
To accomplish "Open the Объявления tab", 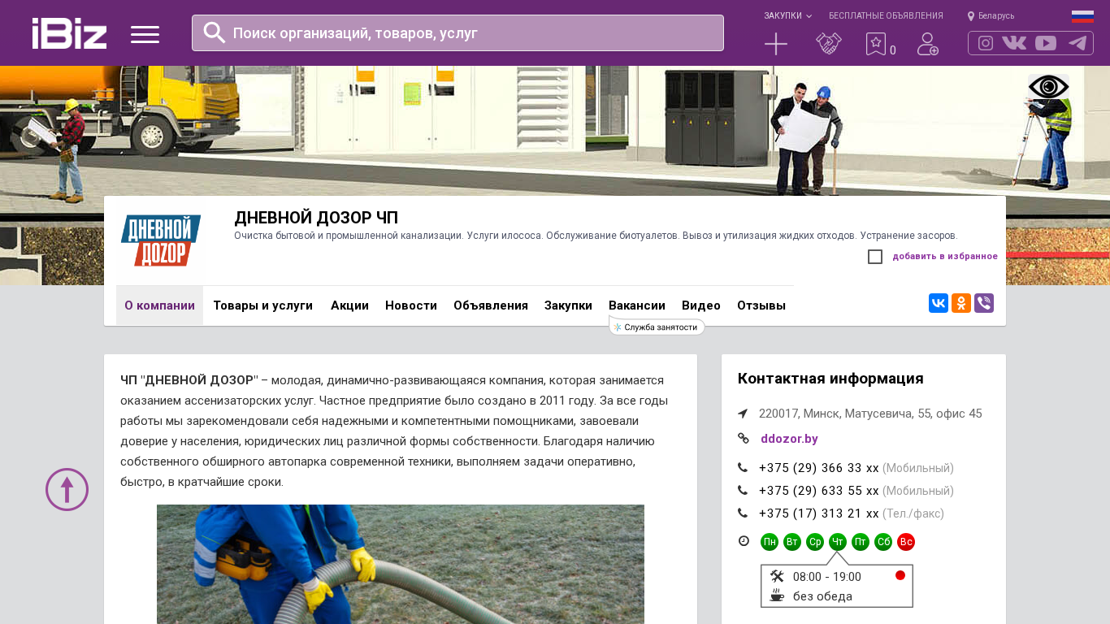I will tap(491, 305).
